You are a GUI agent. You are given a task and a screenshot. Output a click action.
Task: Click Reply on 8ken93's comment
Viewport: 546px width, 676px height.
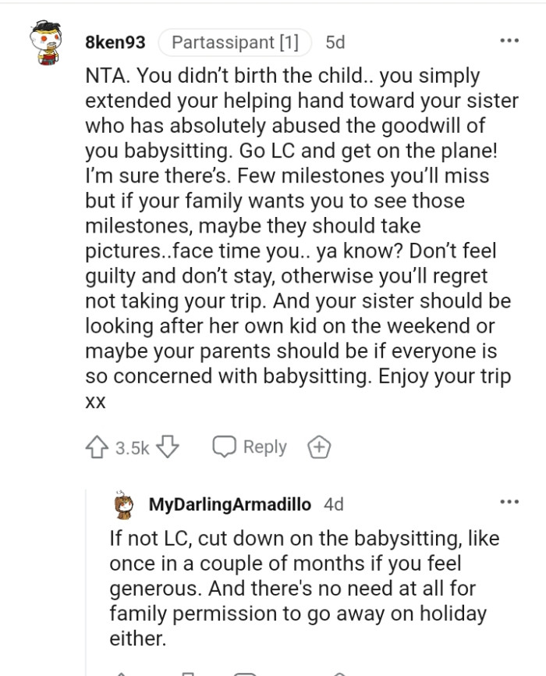pos(265,447)
